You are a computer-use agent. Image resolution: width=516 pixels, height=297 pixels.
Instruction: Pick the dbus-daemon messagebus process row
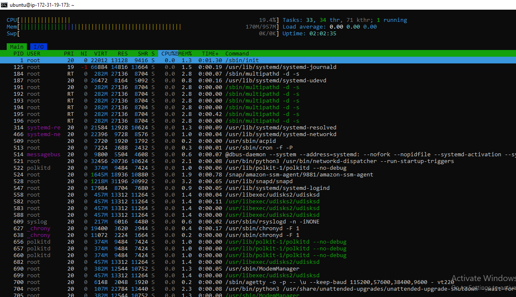coord(258,154)
